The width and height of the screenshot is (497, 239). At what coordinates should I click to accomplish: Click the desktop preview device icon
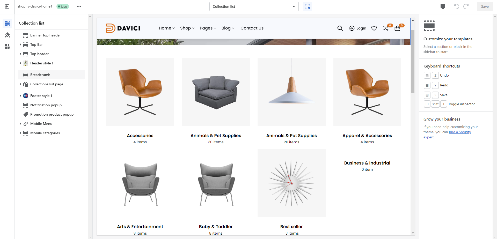(443, 6)
